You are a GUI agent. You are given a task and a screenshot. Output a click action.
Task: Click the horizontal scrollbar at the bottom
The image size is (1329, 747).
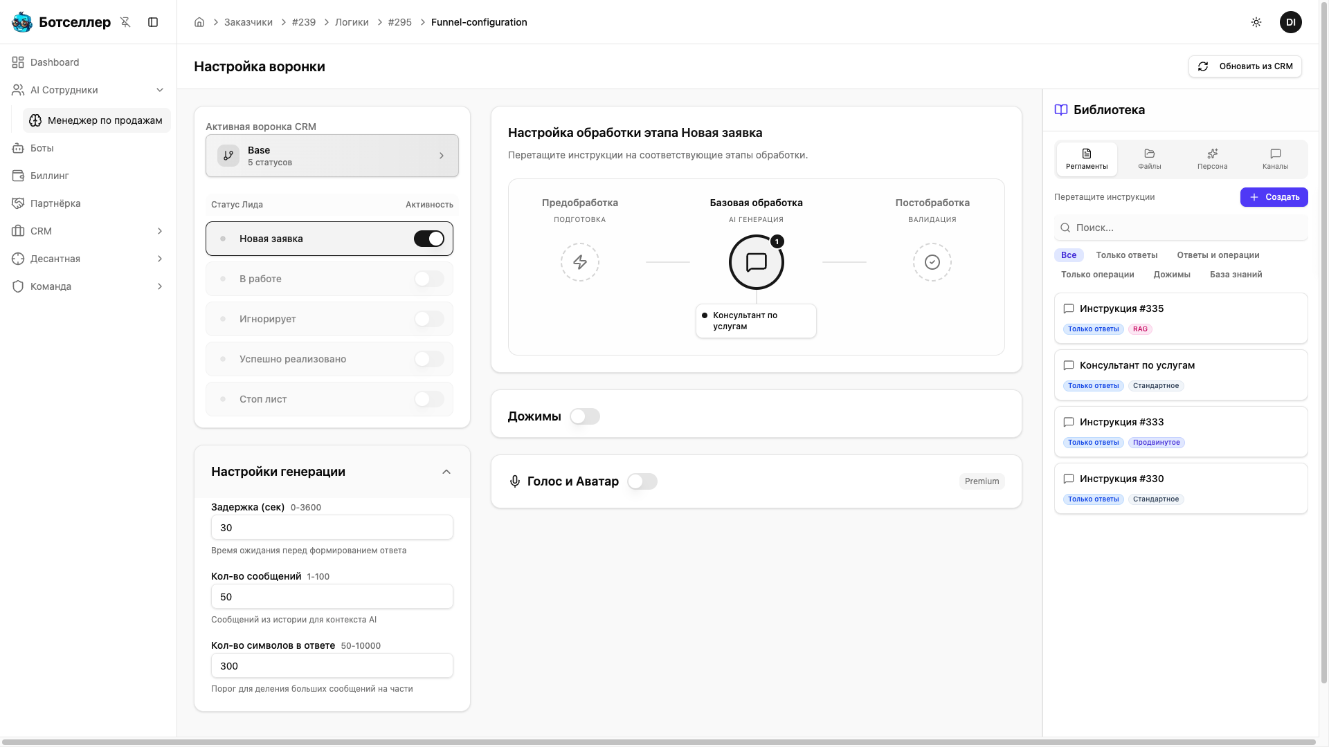coord(658,742)
